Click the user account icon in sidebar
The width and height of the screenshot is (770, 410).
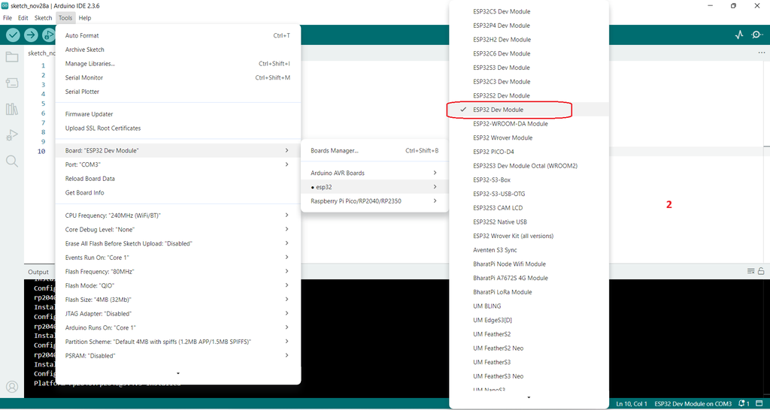coord(12,387)
